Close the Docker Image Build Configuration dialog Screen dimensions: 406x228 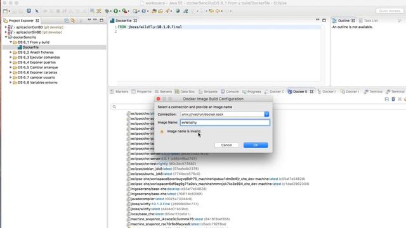[158, 99]
